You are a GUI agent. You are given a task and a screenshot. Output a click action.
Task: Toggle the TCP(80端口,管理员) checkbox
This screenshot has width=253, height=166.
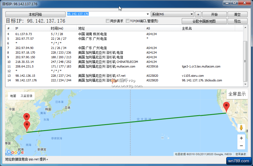tap(127, 21)
